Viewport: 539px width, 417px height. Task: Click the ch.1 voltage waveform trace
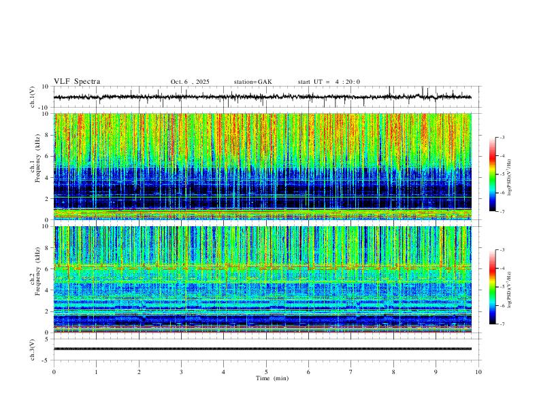pos(263,97)
